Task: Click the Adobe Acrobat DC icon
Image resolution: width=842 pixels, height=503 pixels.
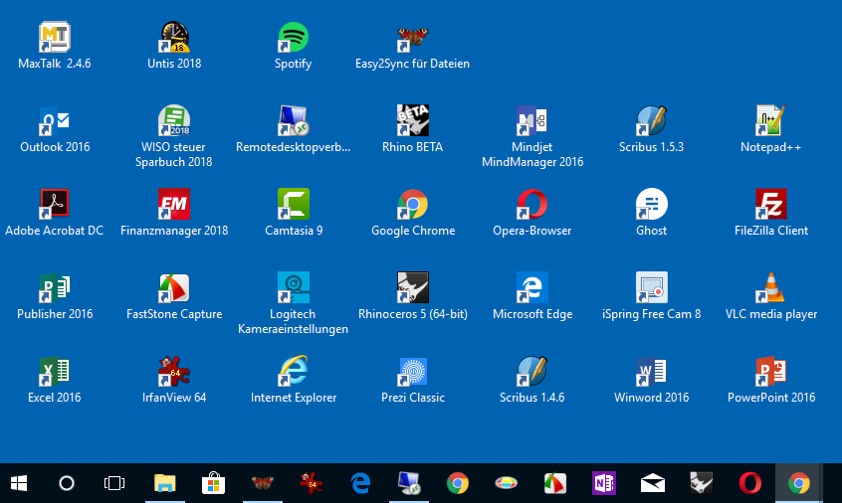Action: point(54,205)
